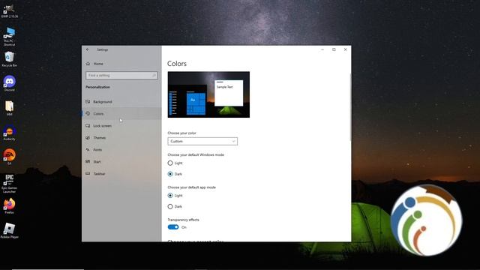Open the Roblox Player desktop icon

9,230
